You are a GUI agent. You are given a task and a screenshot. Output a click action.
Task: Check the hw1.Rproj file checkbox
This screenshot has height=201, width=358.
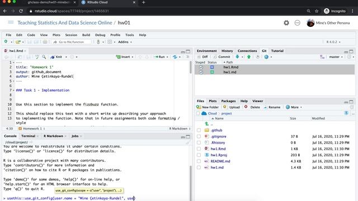point(199,155)
